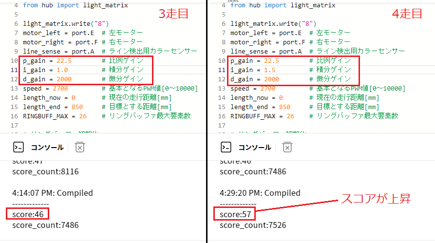This screenshot has width=435, height=243.
Task: Select line number 16 in right editor gutter
Action: (221, 116)
